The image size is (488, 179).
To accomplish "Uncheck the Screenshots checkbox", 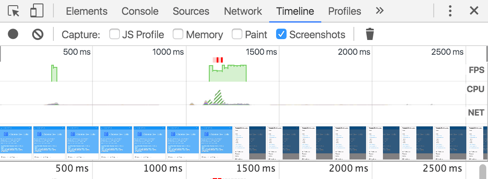I will point(281,34).
